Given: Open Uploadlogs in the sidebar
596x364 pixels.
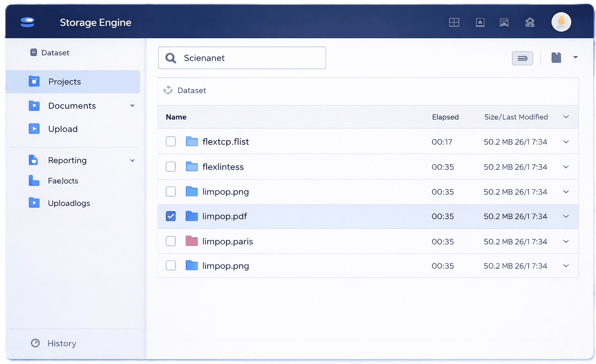Looking at the screenshot, I should [69, 203].
